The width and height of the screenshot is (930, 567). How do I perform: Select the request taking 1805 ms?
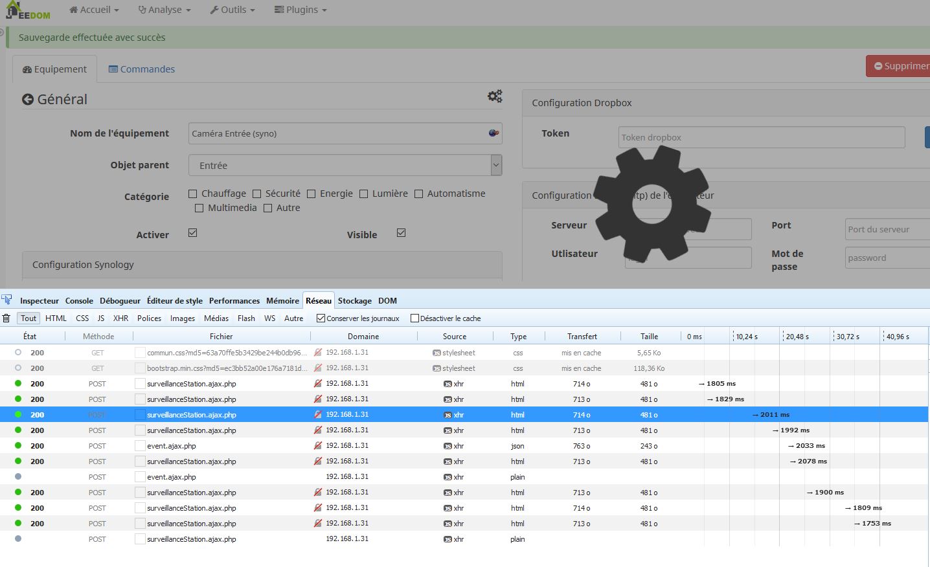pyautogui.click(x=464, y=384)
